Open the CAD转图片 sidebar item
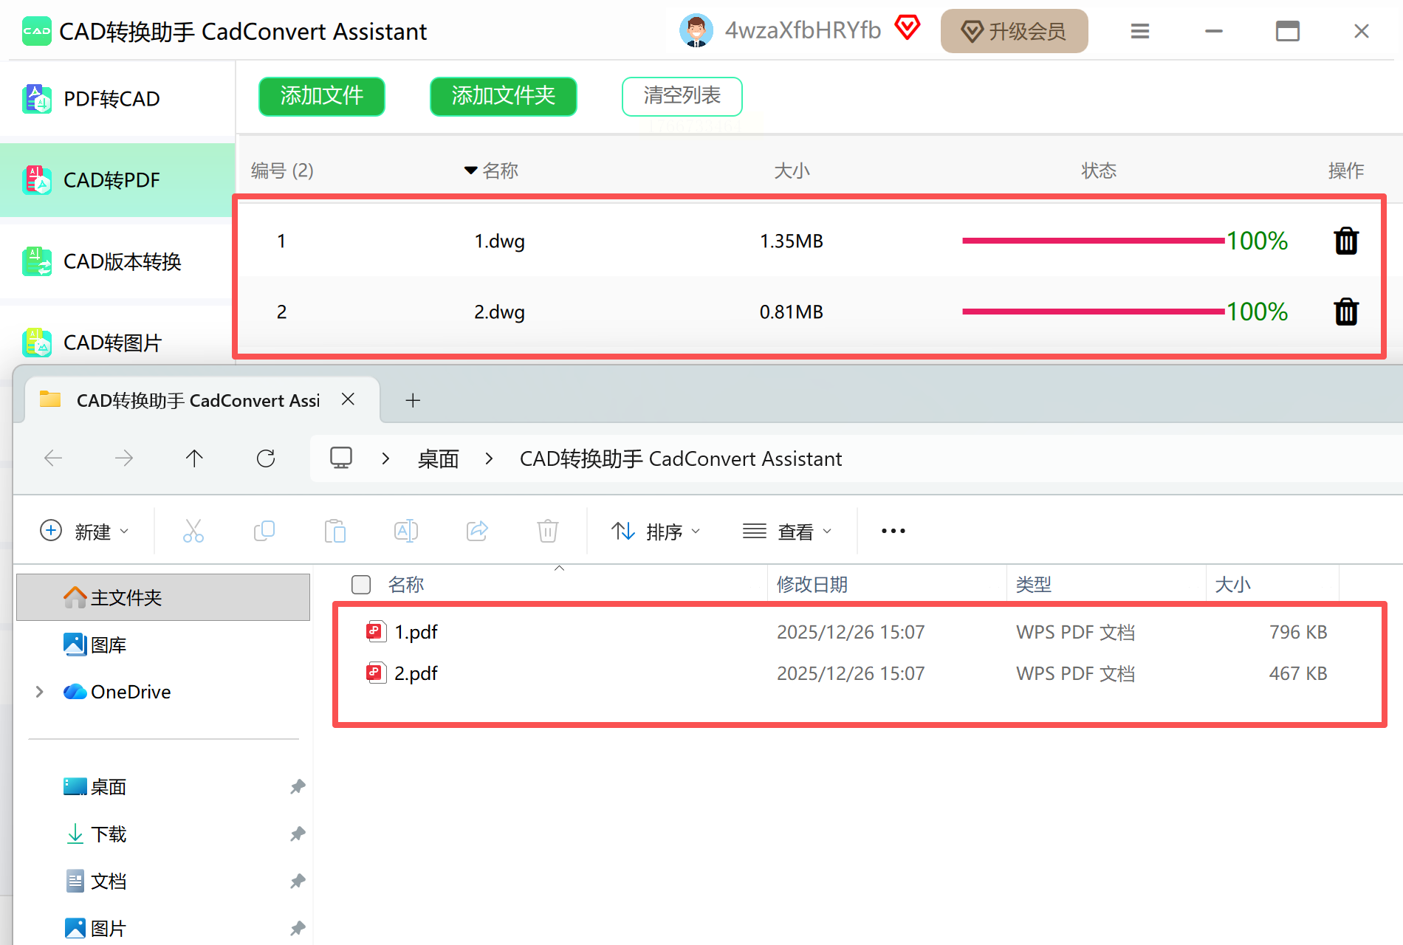This screenshot has height=945, width=1403. (x=117, y=343)
